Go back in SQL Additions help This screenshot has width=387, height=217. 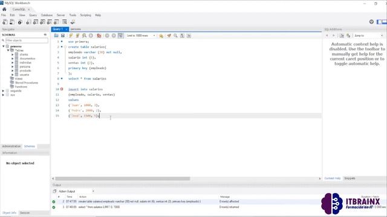pyautogui.click(x=327, y=36)
